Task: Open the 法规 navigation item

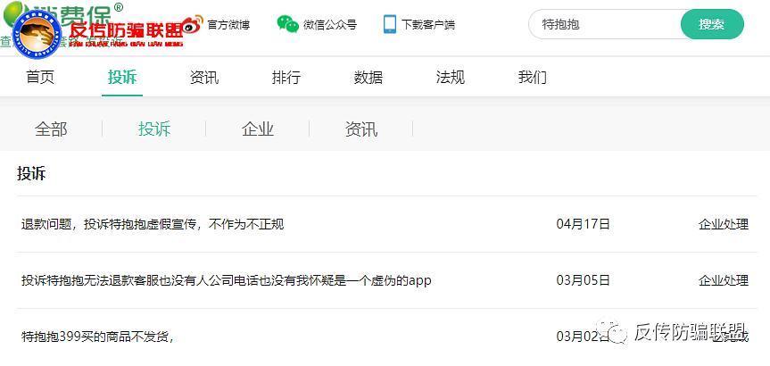Action: [x=451, y=78]
